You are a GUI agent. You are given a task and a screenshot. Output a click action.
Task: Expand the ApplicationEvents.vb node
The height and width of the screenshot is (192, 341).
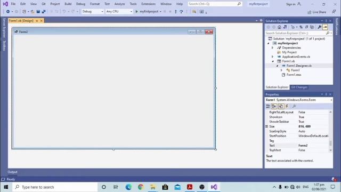click(272, 57)
